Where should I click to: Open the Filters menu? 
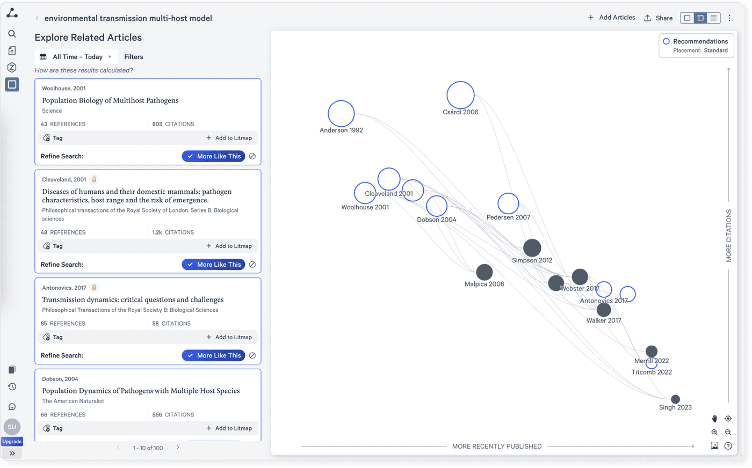(x=133, y=56)
